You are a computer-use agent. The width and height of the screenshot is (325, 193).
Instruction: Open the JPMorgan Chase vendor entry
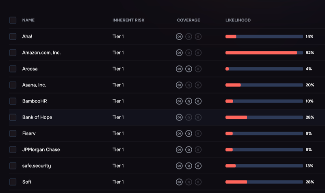click(x=41, y=150)
